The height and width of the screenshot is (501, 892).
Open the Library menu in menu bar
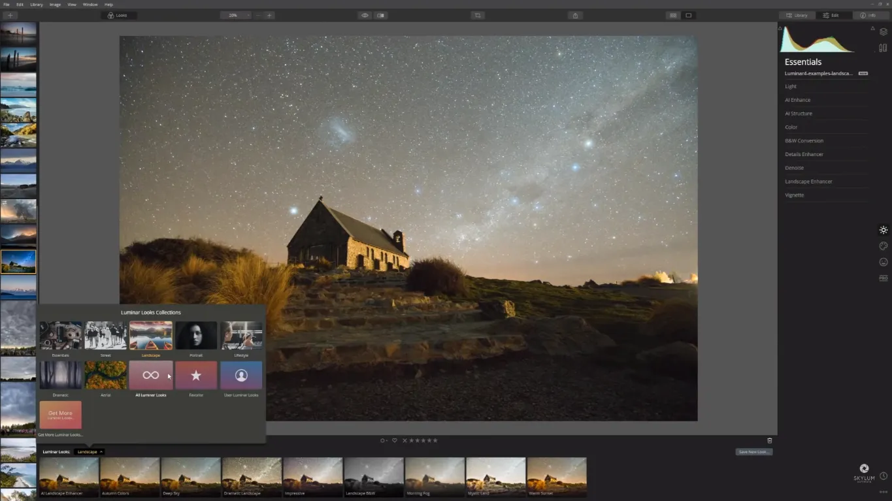pos(37,5)
